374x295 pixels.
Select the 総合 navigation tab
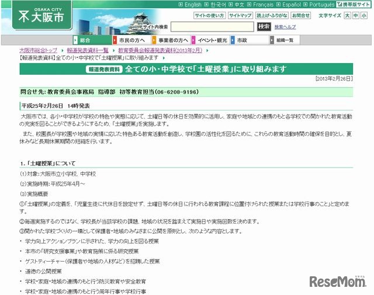tap(92, 40)
